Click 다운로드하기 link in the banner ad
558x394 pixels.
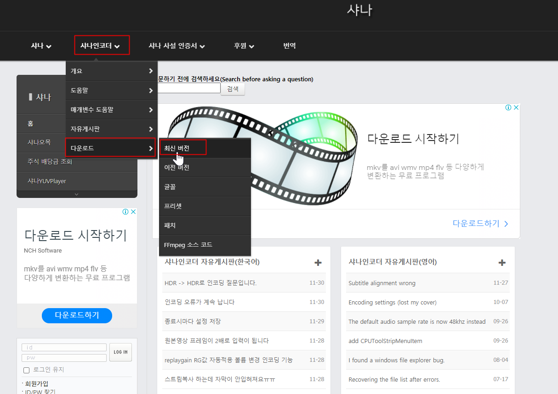[480, 224]
